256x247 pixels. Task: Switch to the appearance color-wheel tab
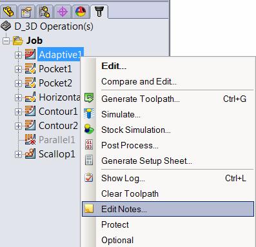tap(81, 12)
